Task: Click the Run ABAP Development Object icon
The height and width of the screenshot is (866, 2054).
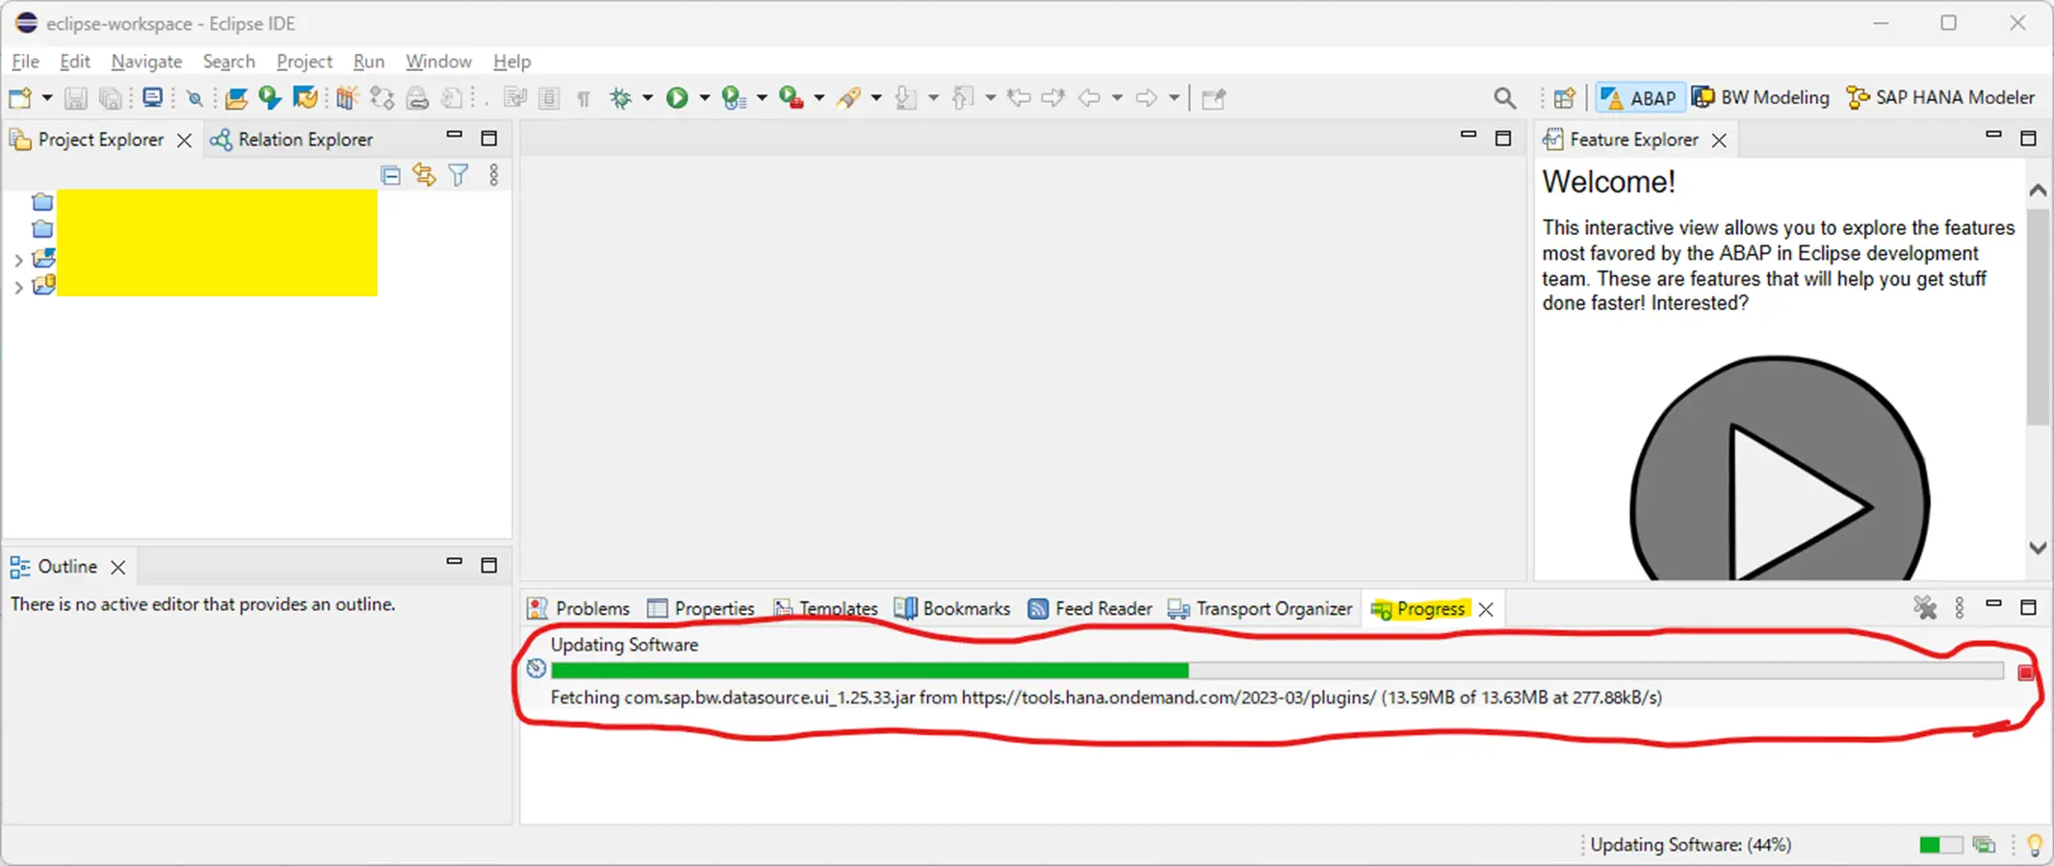Action: click(x=270, y=98)
